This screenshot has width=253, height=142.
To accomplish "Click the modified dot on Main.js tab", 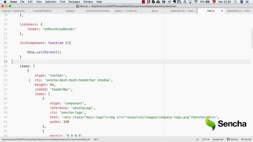I will tap(222, 11).
